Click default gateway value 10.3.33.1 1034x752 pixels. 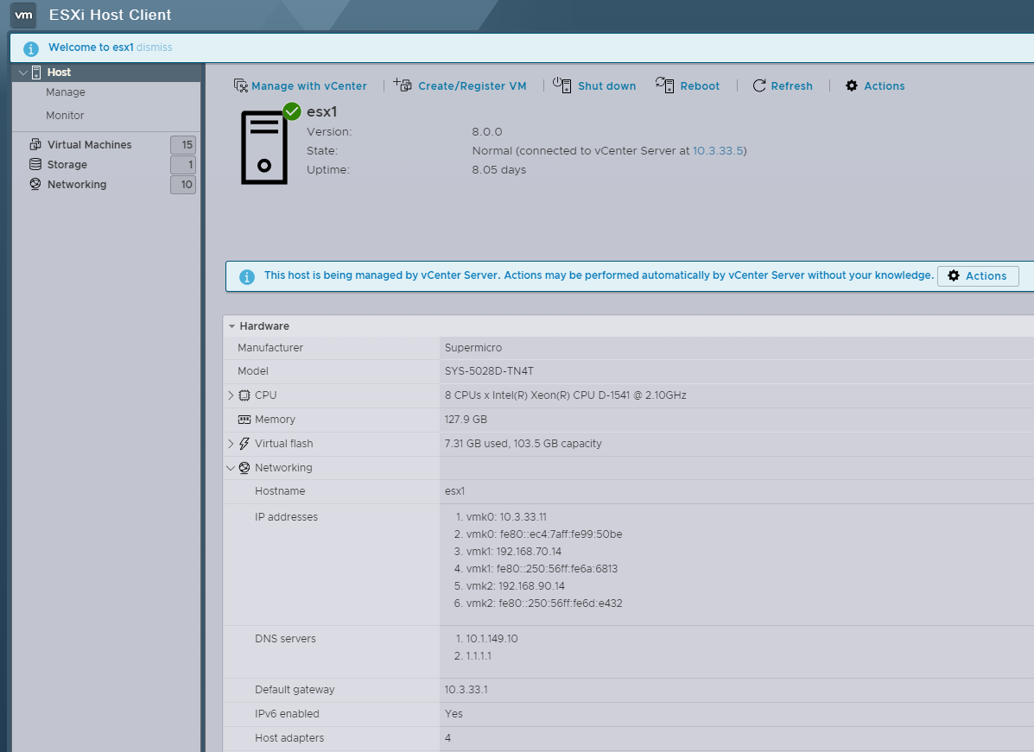[x=466, y=690]
